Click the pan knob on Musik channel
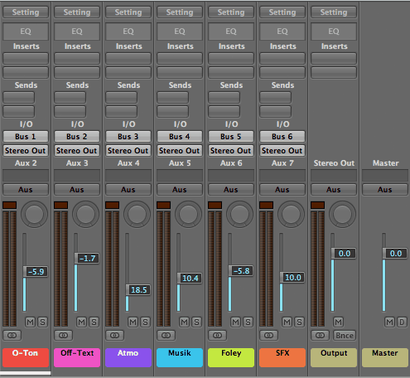410x378 pixels. click(188, 214)
